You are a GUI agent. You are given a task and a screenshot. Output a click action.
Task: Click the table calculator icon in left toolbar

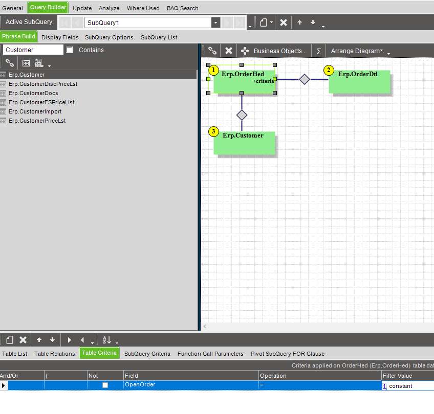[39, 63]
